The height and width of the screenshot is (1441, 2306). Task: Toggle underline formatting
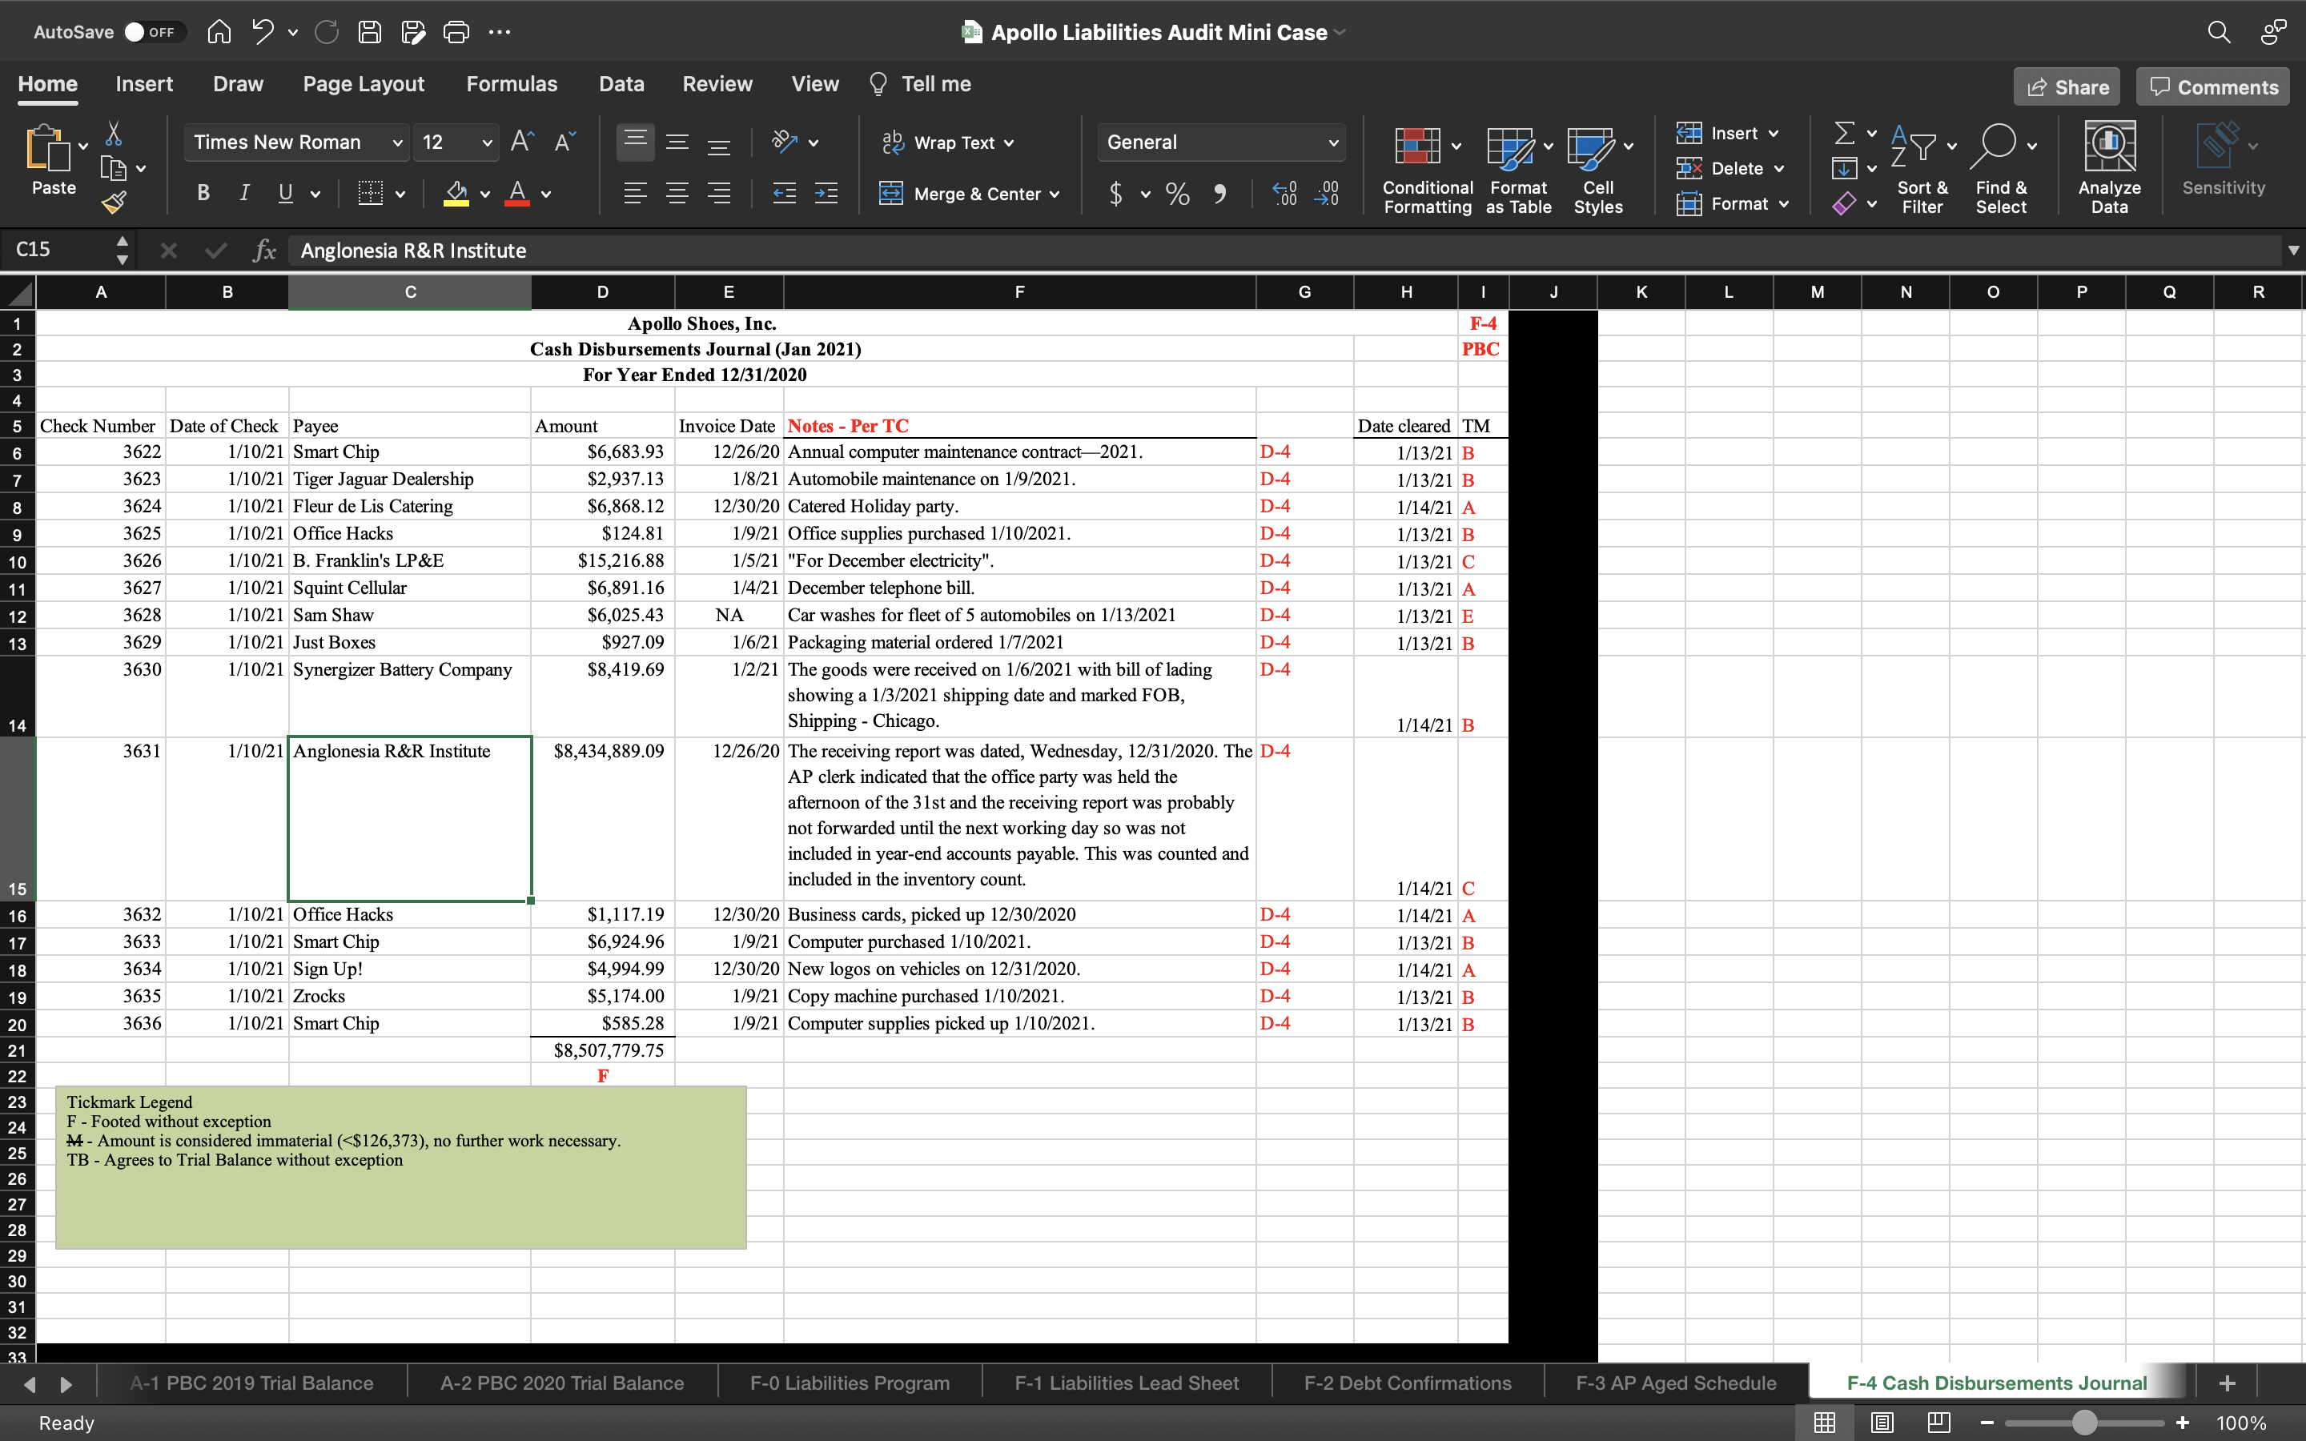[x=286, y=194]
